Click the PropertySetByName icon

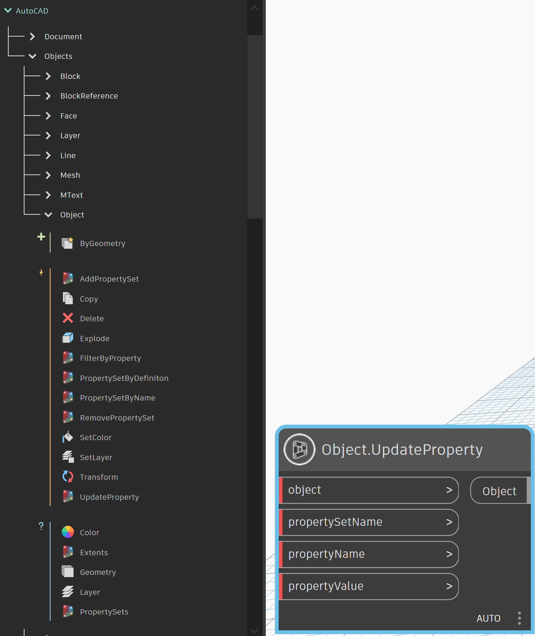coord(68,397)
